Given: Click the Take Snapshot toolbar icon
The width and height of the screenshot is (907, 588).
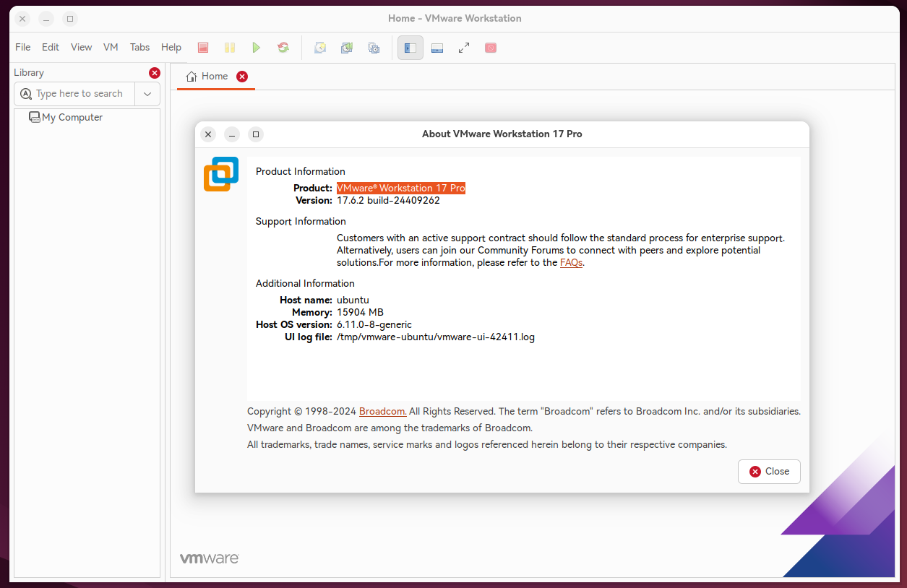Looking at the screenshot, I should point(320,48).
